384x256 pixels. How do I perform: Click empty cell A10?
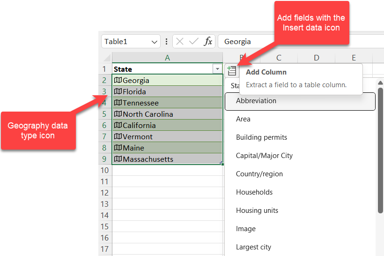[168, 170]
